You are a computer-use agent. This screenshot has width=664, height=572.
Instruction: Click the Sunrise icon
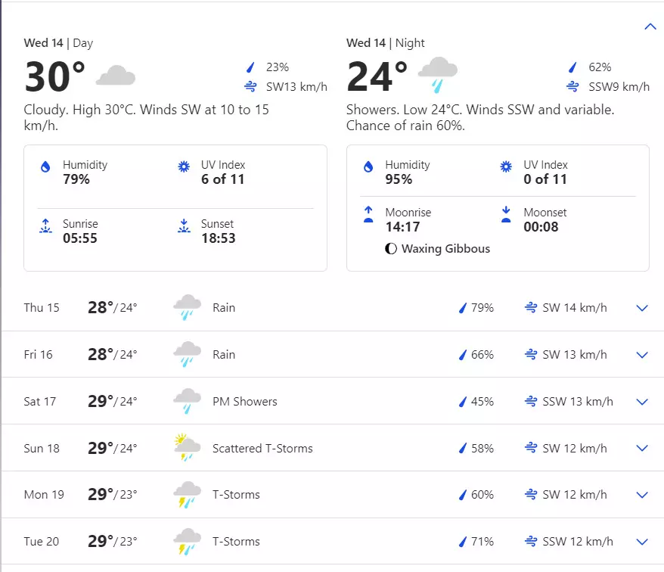45,225
